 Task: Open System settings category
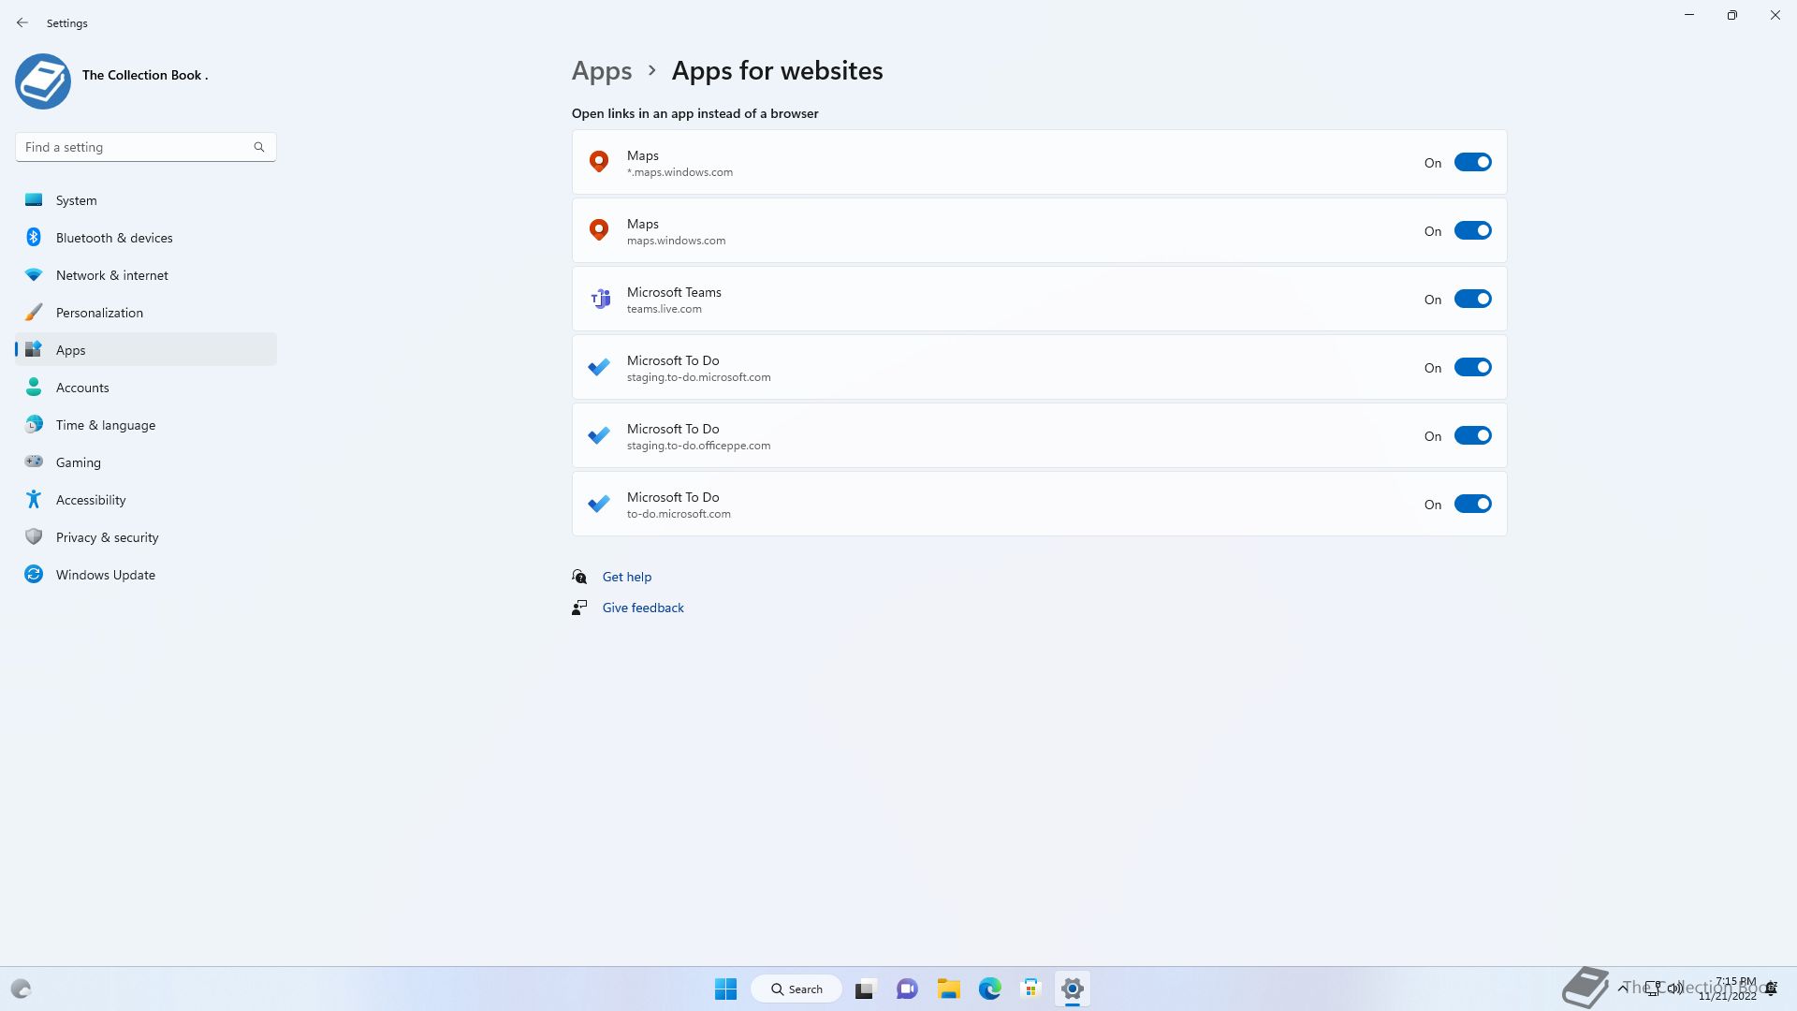click(145, 200)
